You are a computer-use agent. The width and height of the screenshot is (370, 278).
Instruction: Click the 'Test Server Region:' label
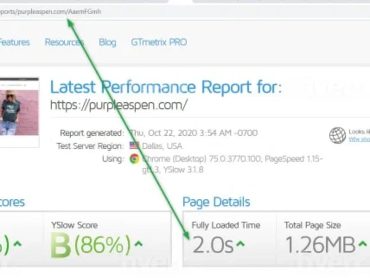(x=90, y=146)
